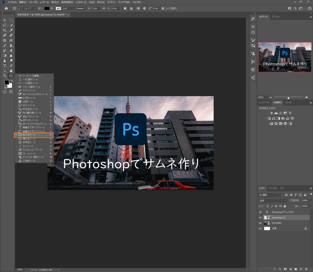Create a new layer
Viewport: 313px width, 272px height.
[x=301, y=269]
